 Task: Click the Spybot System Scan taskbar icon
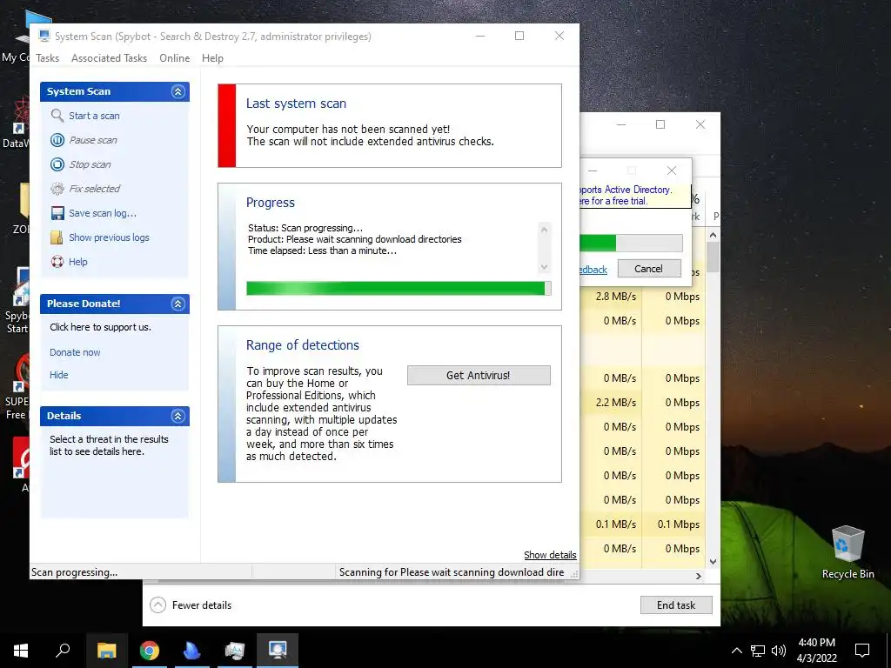tap(278, 651)
